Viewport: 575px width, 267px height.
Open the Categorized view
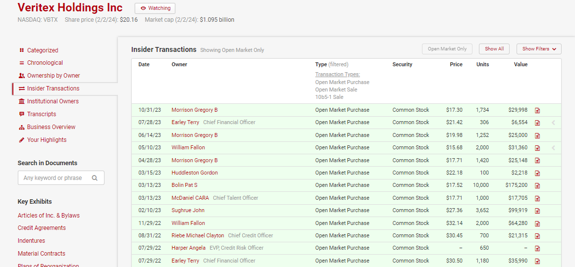coord(43,50)
